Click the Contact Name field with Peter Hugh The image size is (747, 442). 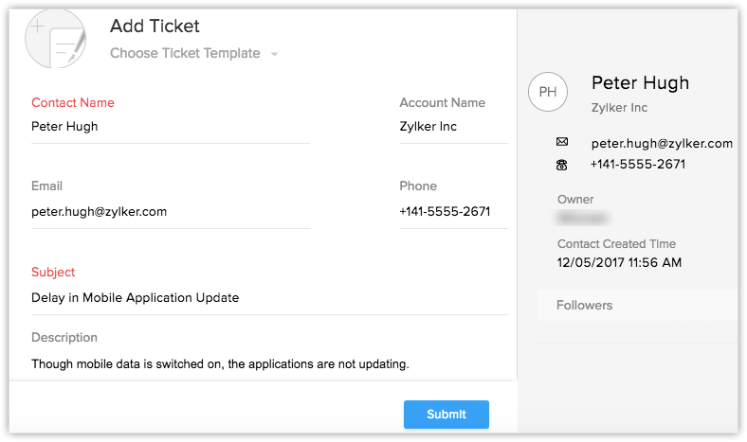(x=170, y=127)
